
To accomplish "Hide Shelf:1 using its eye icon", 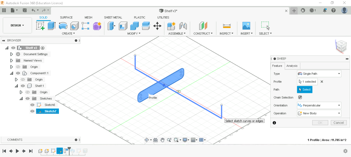I will click(x=23, y=86).
